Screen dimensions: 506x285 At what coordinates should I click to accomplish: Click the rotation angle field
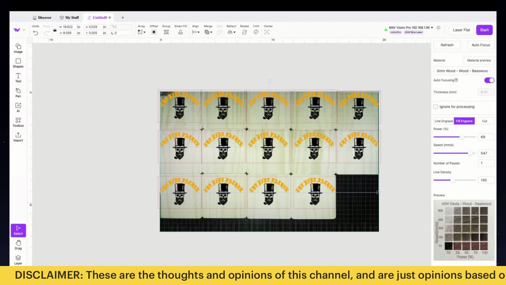121,33
